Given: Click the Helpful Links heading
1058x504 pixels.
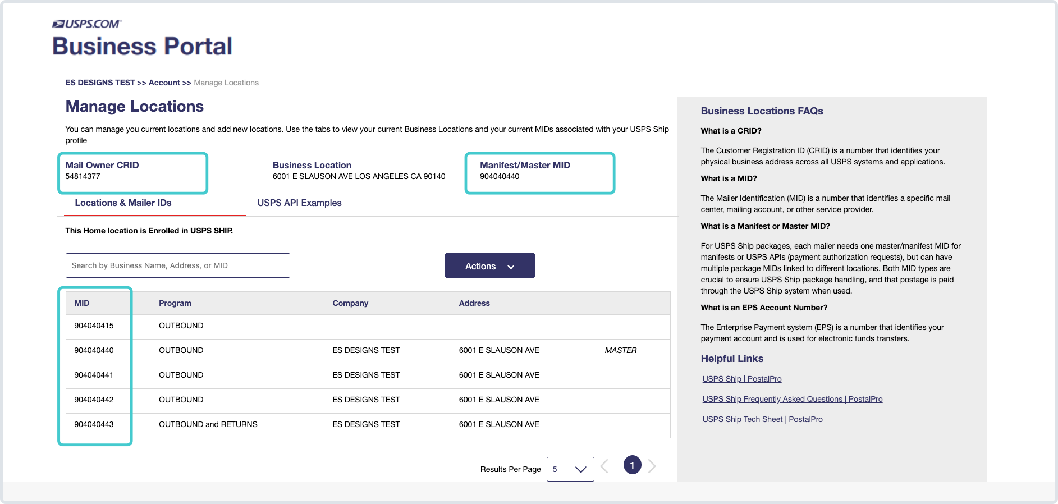Looking at the screenshot, I should click(732, 359).
